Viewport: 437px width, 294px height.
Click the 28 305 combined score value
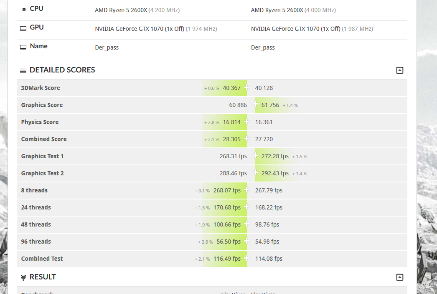point(231,139)
